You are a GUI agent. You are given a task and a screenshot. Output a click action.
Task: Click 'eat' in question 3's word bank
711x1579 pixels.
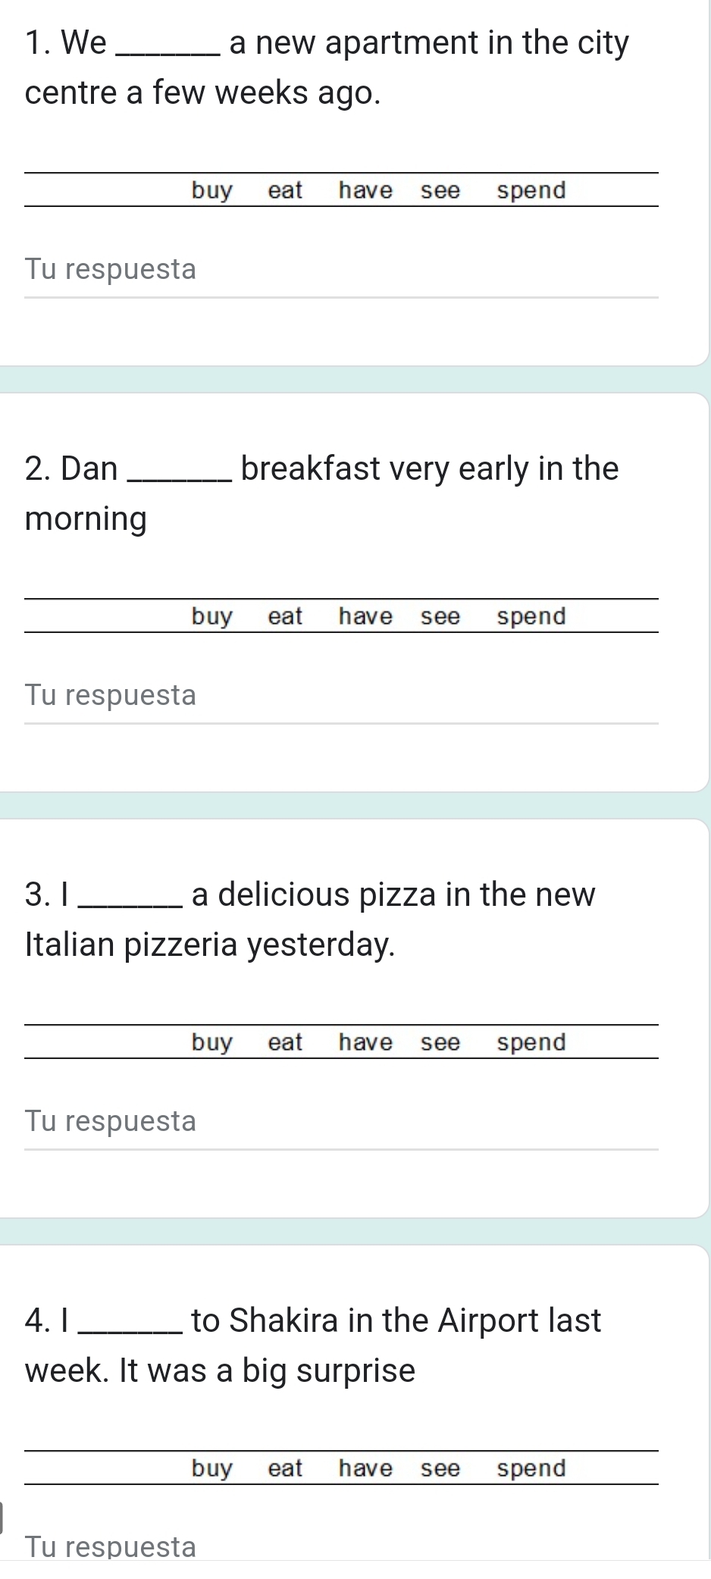click(x=285, y=1043)
